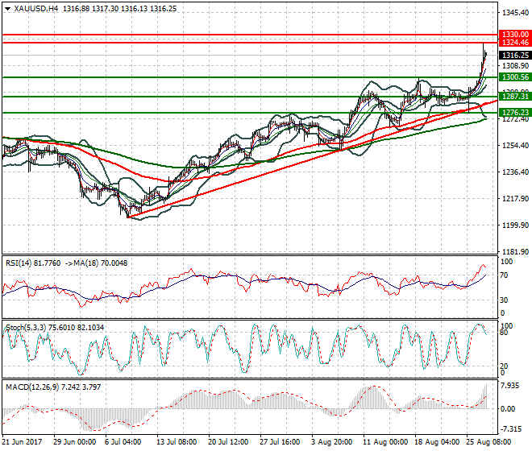The width and height of the screenshot is (532, 451).
Task: Select the red 1324.46 resistance label
Action: pos(515,43)
